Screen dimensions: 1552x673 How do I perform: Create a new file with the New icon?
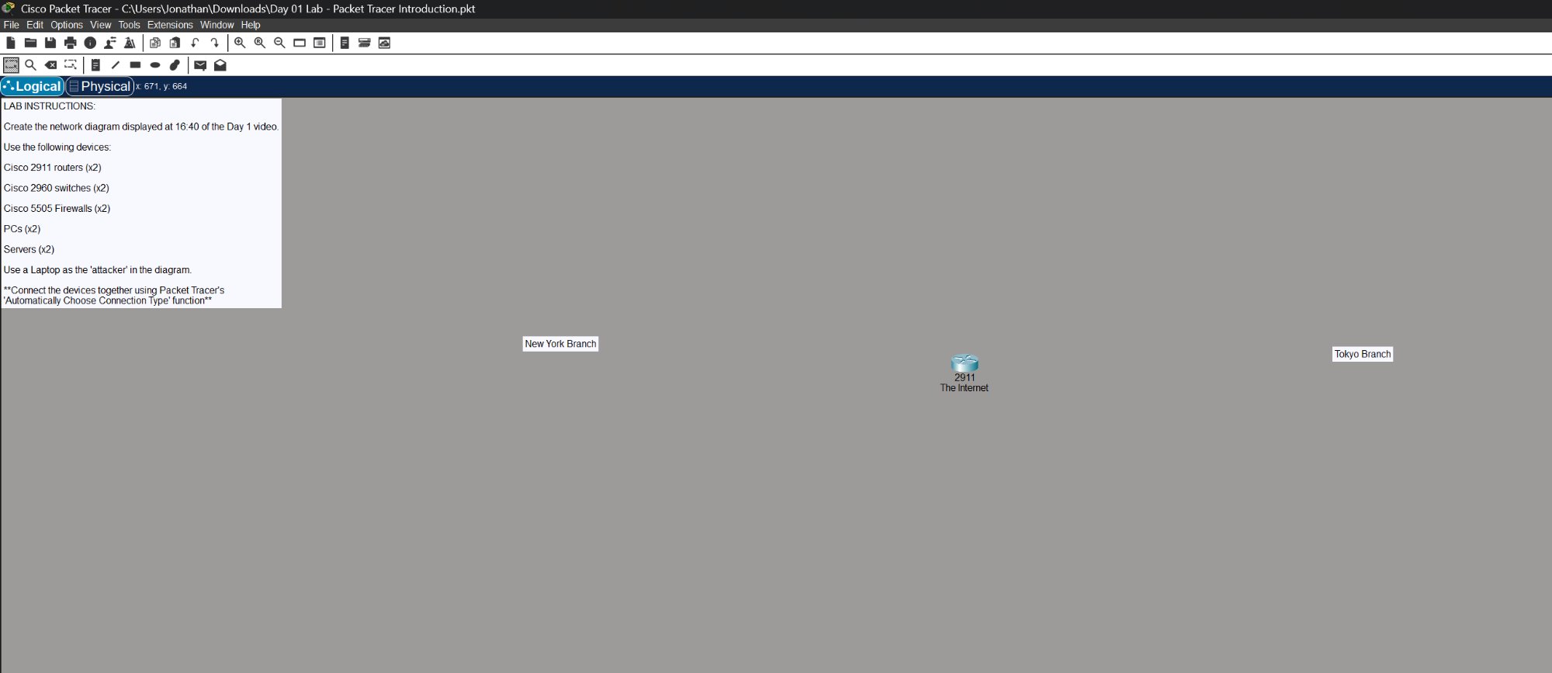click(11, 43)
